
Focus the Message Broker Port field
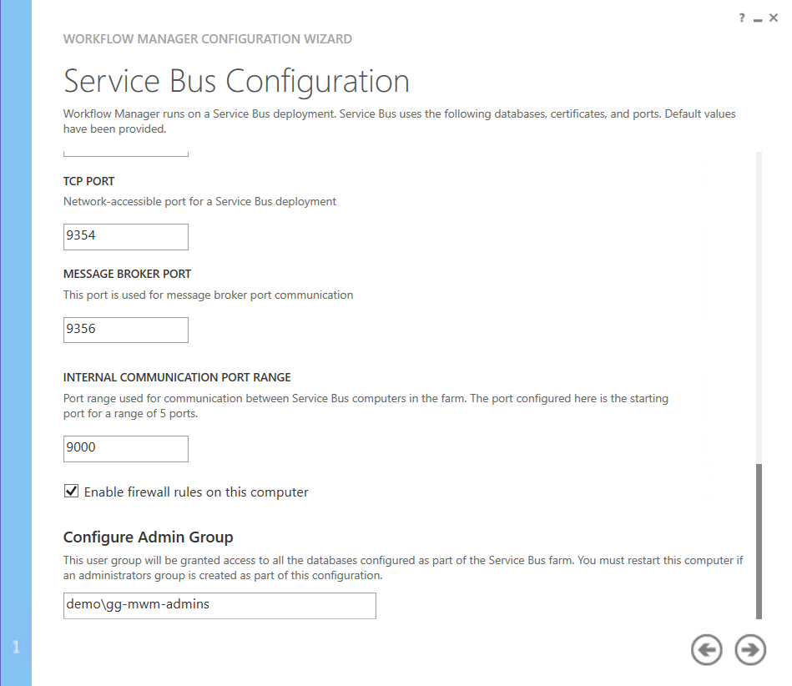[x=126, y=330]
